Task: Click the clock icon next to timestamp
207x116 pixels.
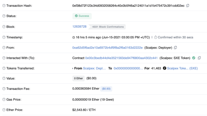Action: [74, 37]
